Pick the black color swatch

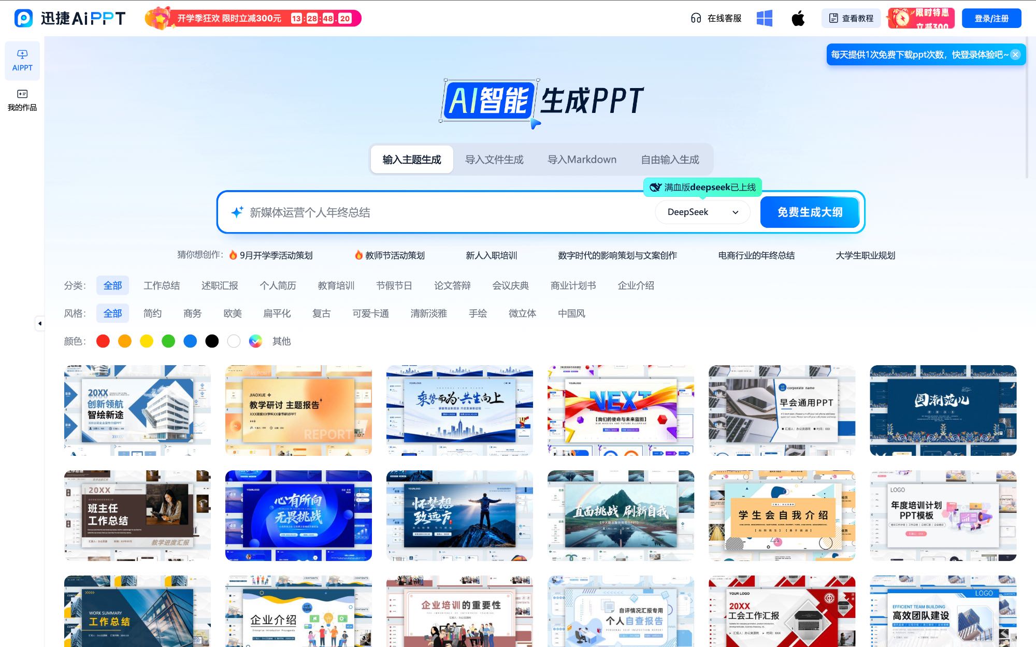212,341
